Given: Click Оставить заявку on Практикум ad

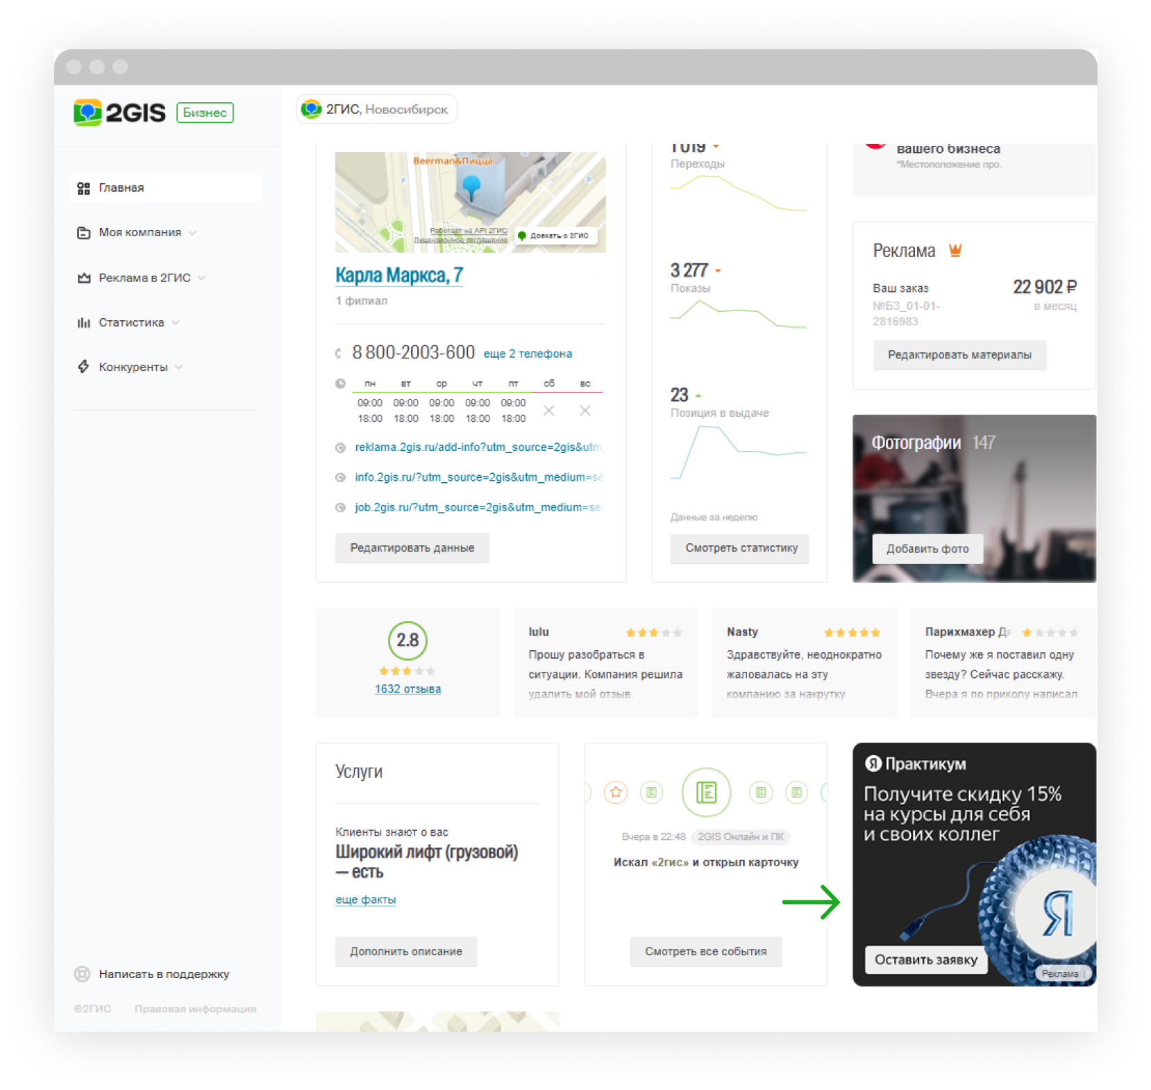Looking at the screenshot, I should coord(926,960).
